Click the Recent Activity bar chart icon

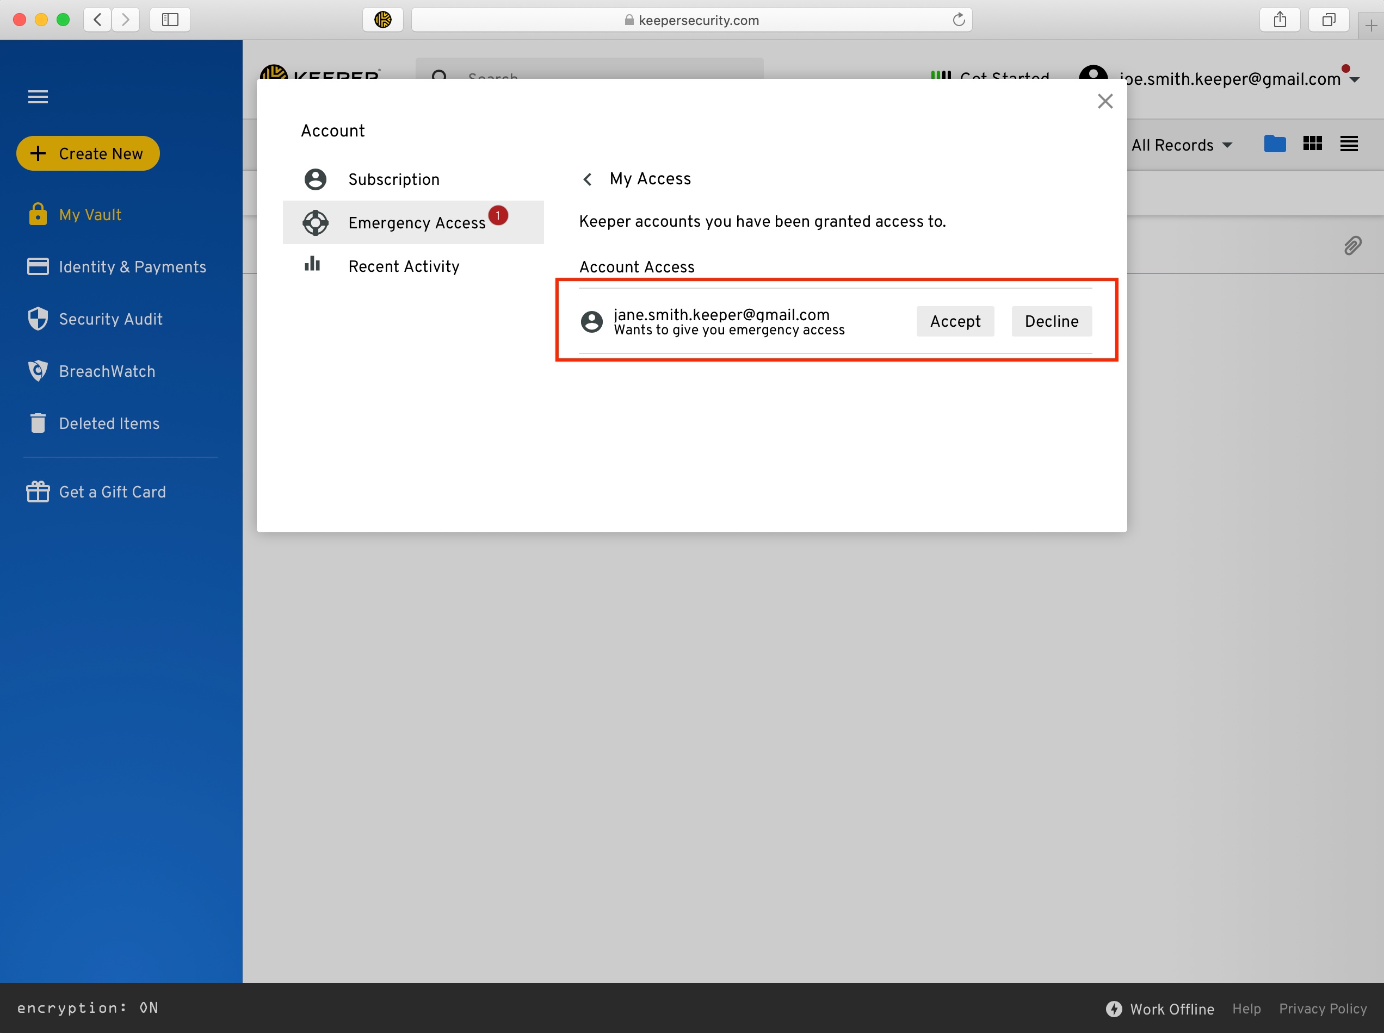coord(312,264)
